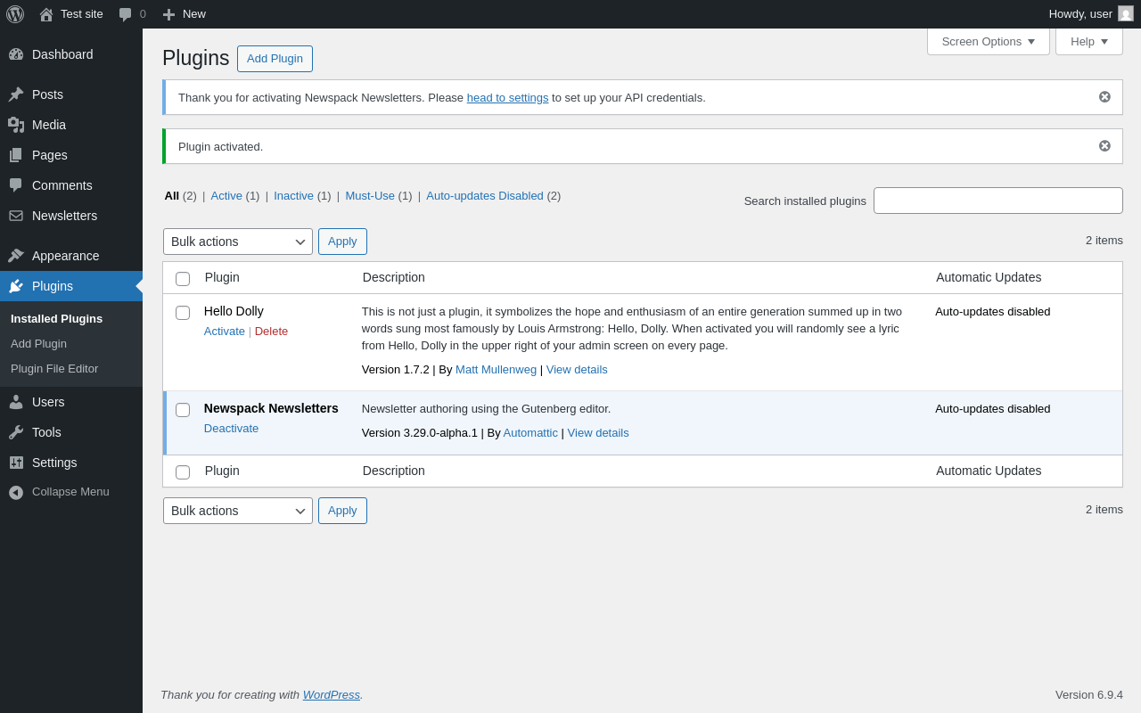Check the Newspack Newsletters plugin checkbox
Viewport: 1141px width, 713px height.
click(x=183, y=410)
